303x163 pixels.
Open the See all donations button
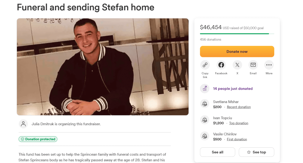(217, 152)
